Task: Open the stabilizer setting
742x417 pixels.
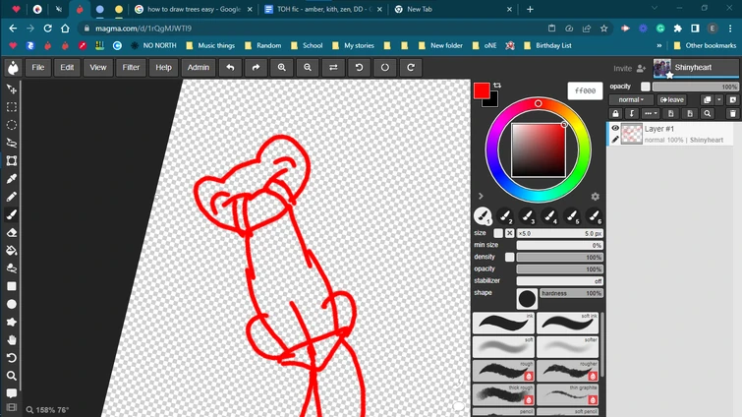Action: 559,281
